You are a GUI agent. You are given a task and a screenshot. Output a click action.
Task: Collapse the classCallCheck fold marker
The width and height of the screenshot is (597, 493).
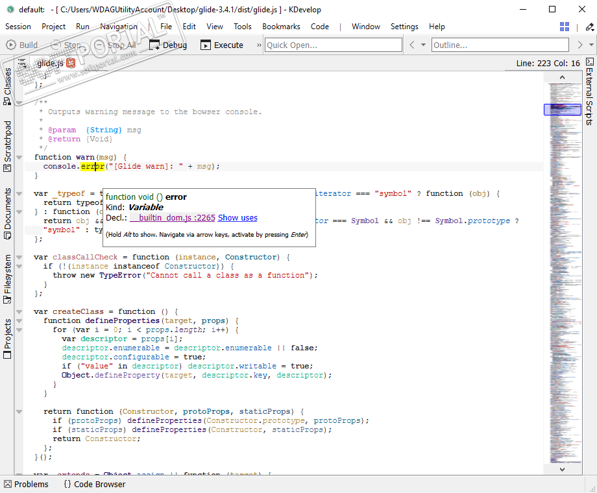(19, 257)
